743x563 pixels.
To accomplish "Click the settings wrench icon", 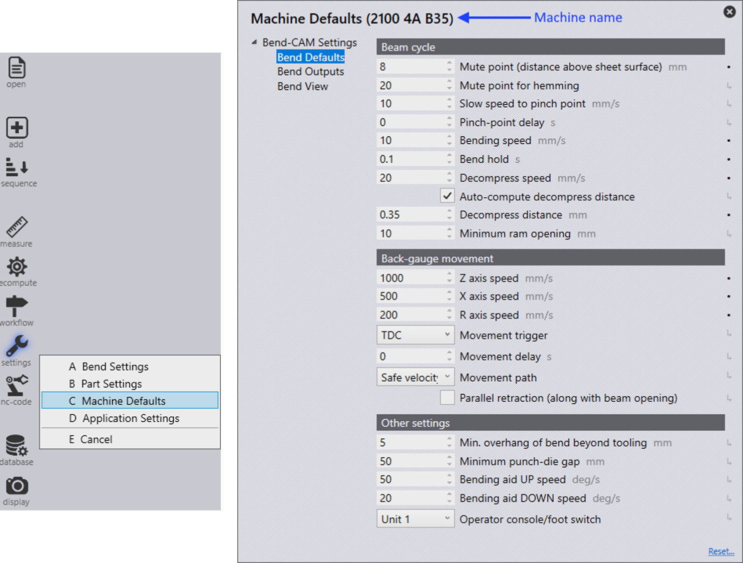I will [x=17, y=346].
